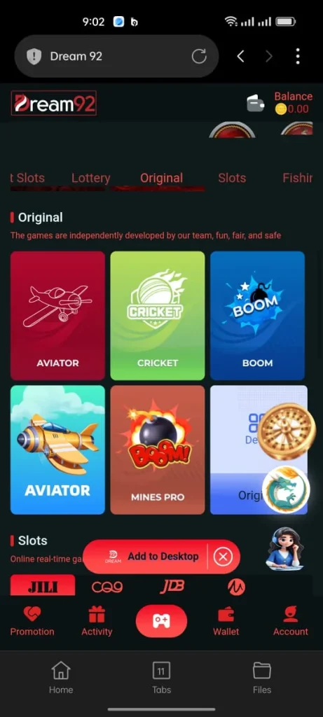Launch the MINES PRO game tile
The image size is (323, 717).
[x=158, y=450]
